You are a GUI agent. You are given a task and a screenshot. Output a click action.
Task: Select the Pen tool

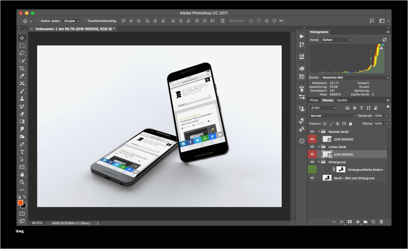click(22, 145)
